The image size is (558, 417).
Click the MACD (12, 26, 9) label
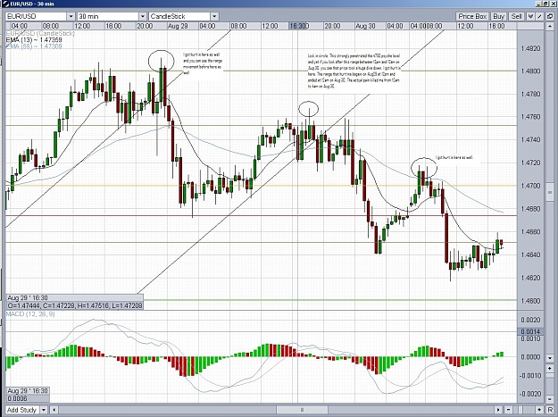(x=30, y=313)
